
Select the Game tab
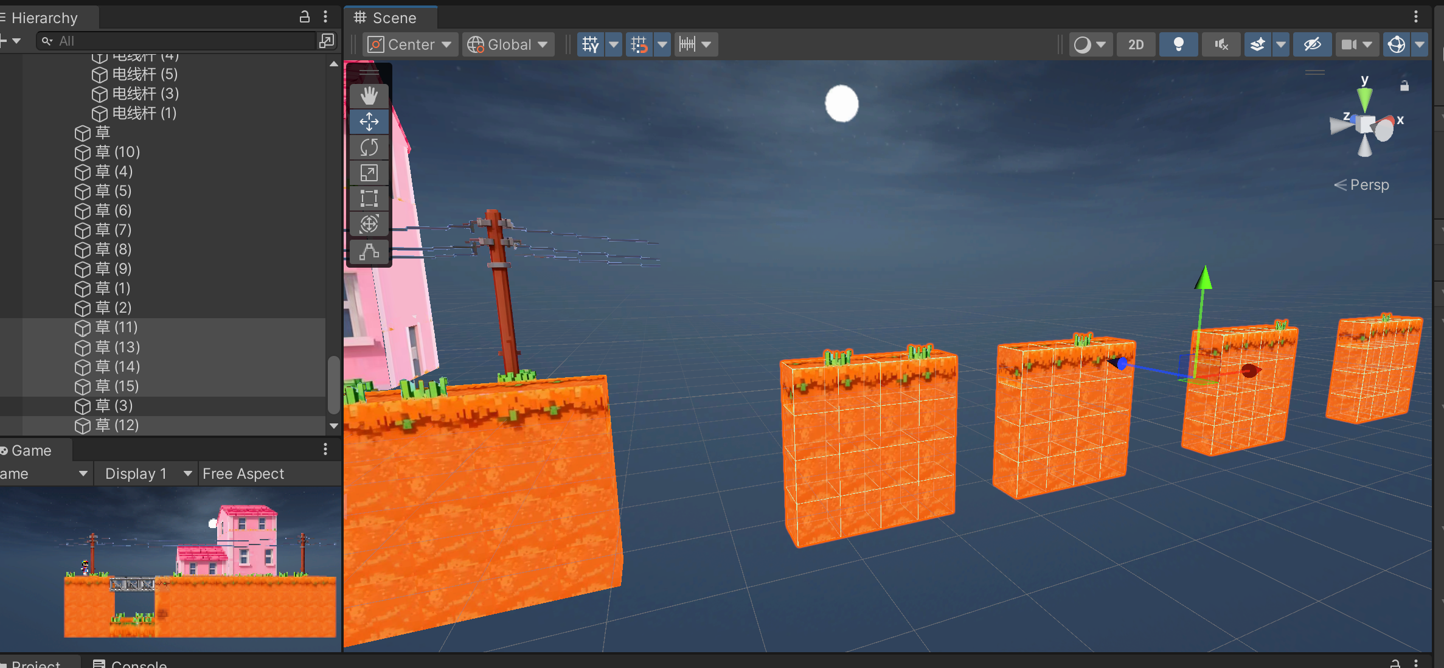[x=30, y=450]
